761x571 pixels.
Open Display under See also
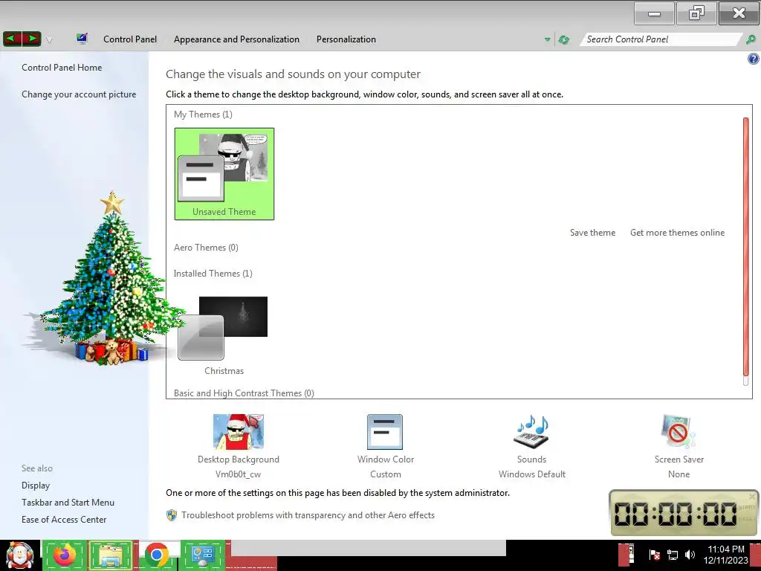point(36,485)
